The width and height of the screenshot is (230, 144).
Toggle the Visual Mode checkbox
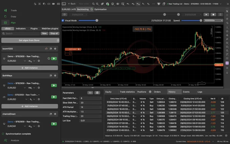coord(63,20)
